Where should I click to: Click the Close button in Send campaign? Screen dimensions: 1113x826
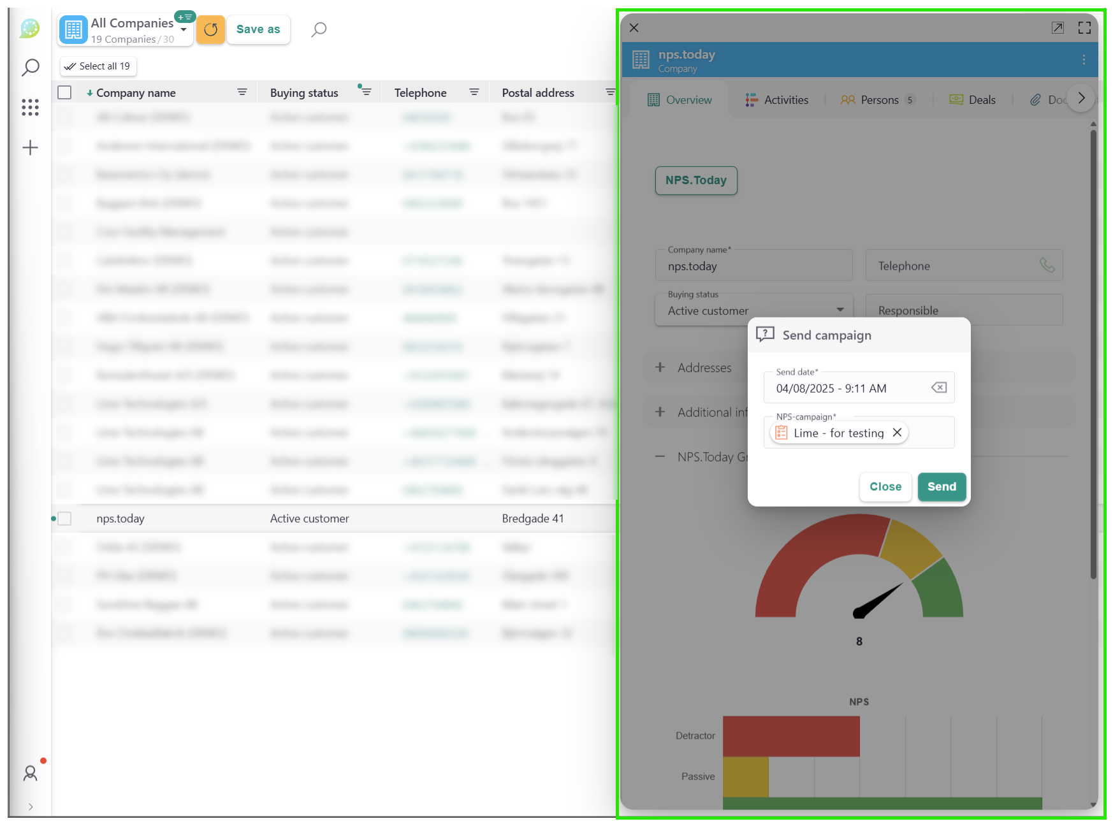pos(885,487)
